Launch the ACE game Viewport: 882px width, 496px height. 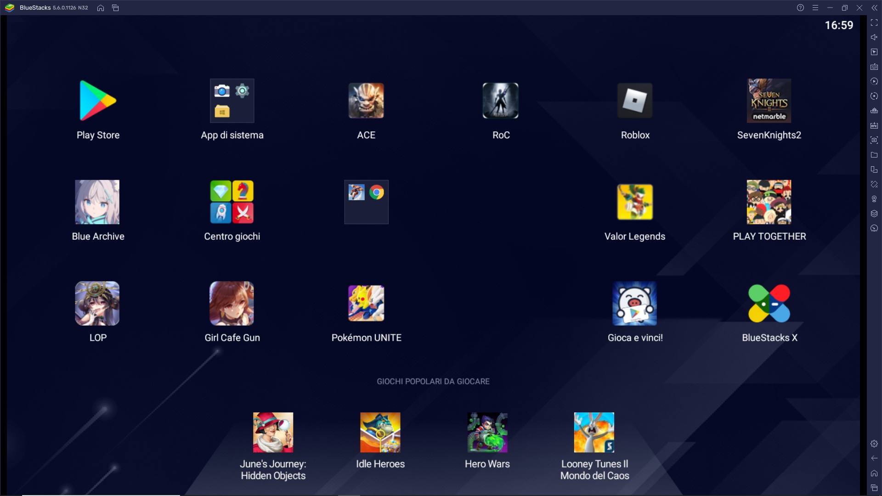click(366, 101)
